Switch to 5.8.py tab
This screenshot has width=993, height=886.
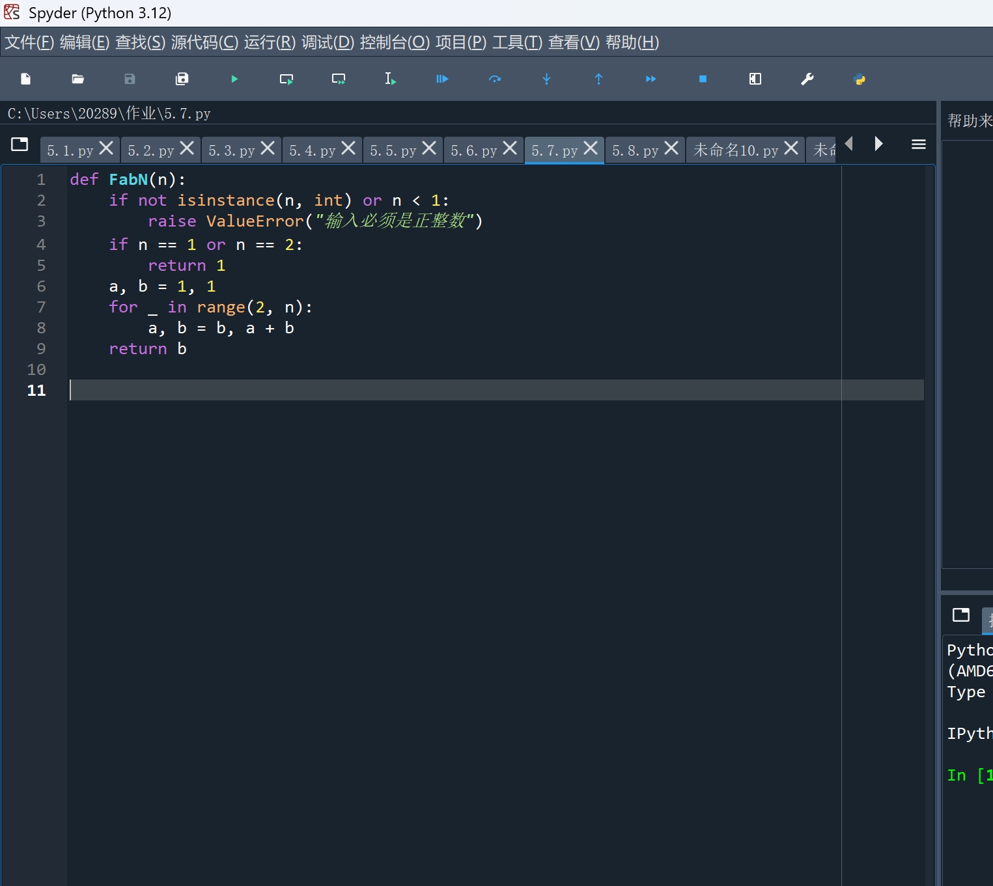(636, 150)
